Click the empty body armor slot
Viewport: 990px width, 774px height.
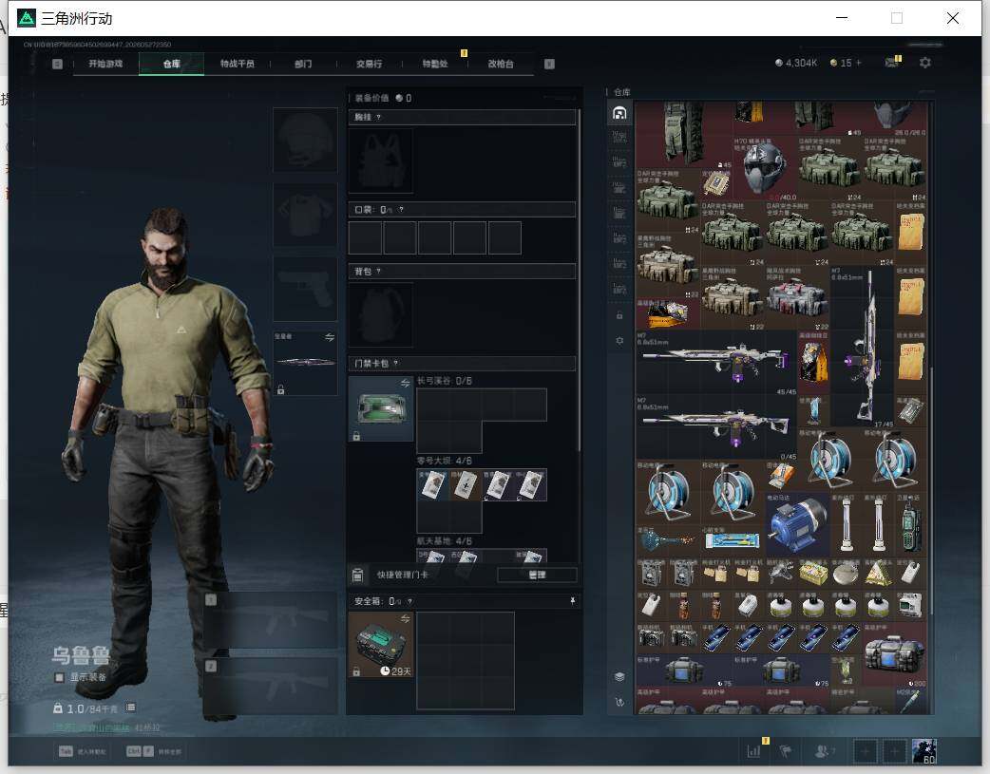coord(305,215)
